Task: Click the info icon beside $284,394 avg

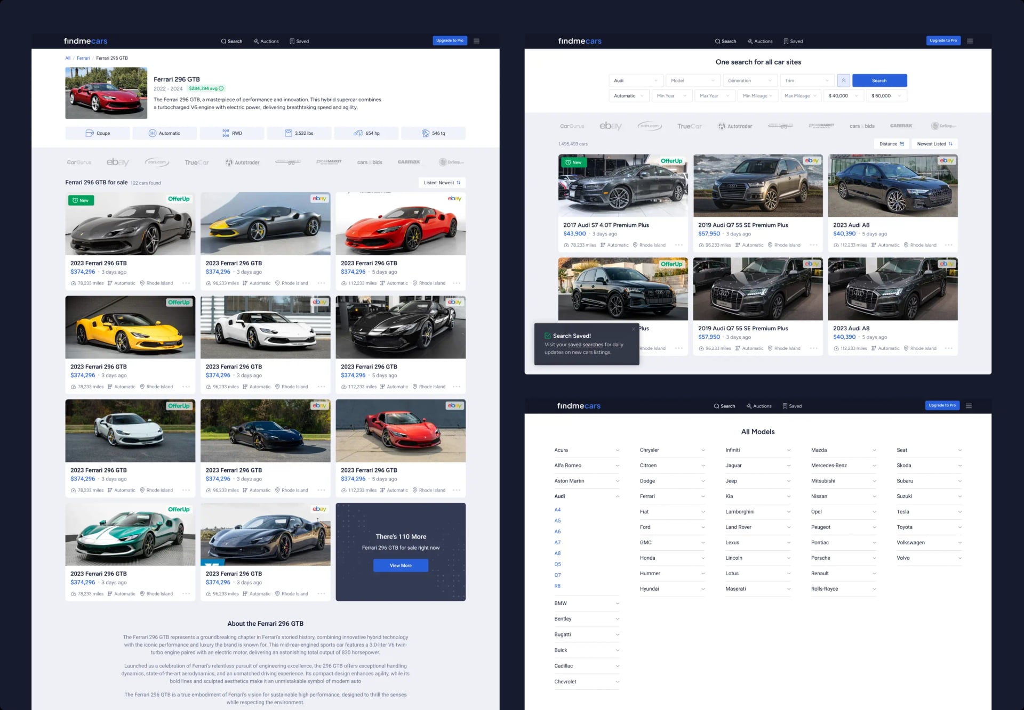Action: click(x=221, y=88)
